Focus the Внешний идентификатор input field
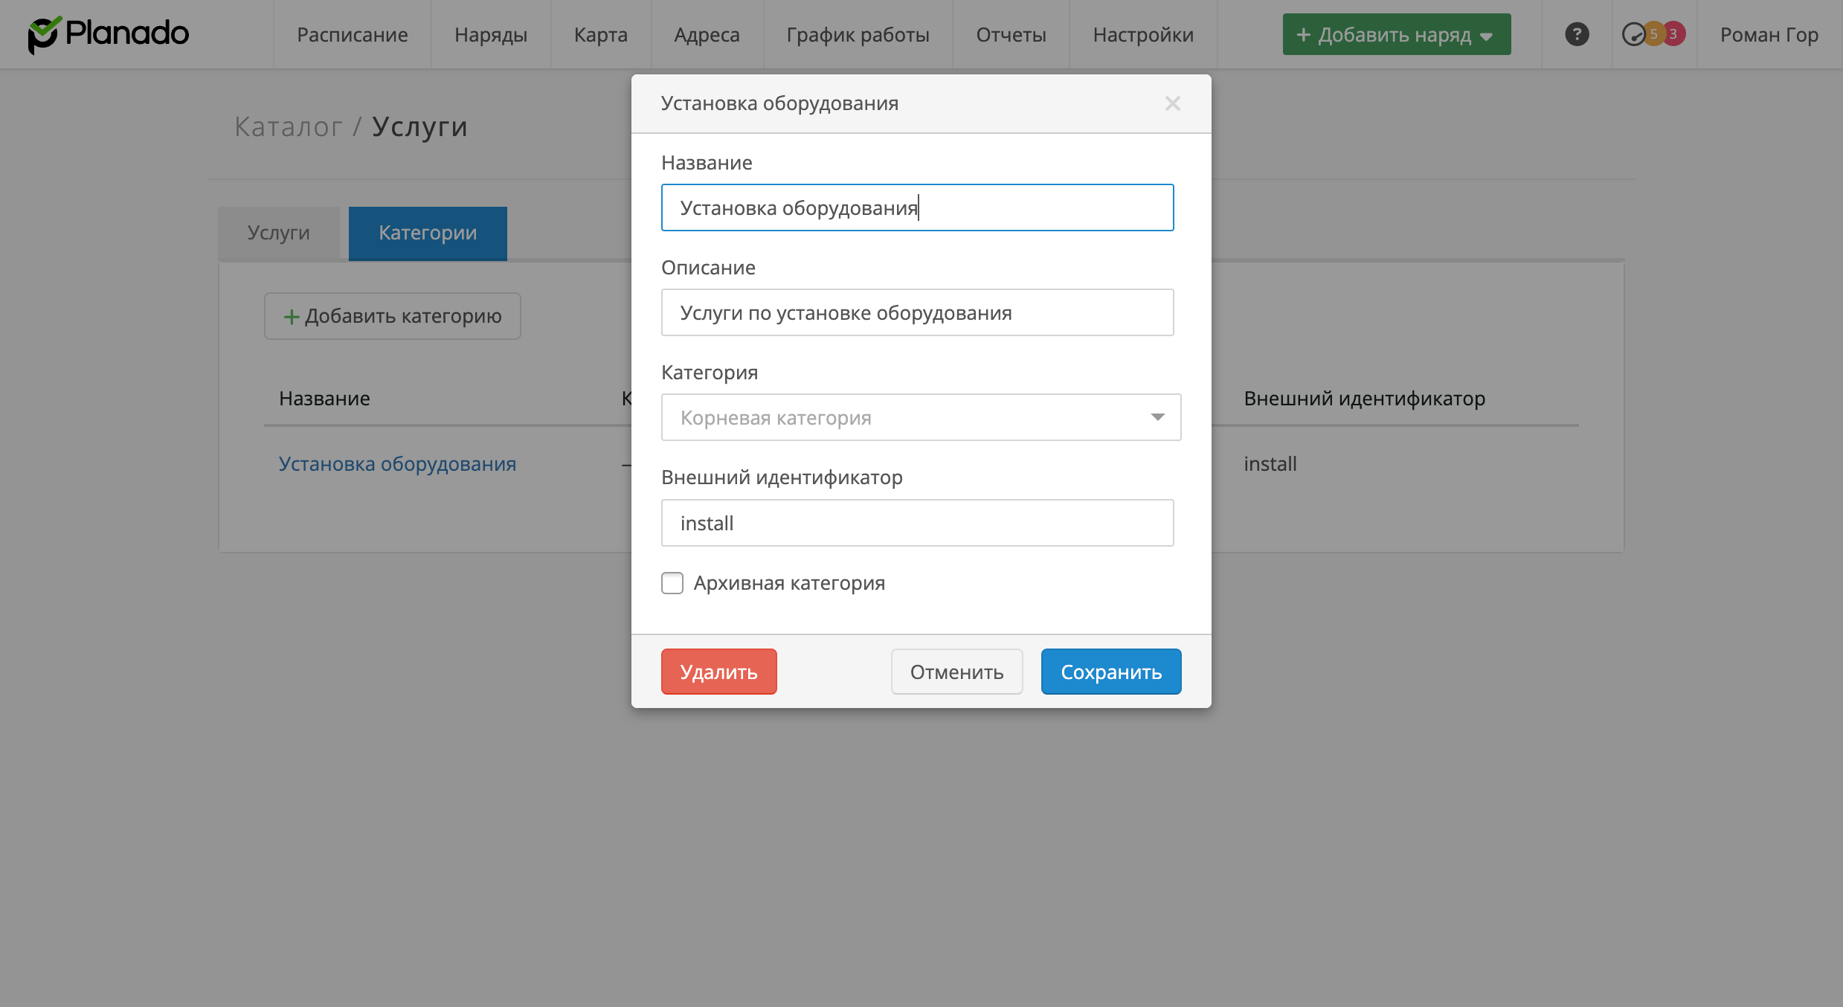Image resolution: width=1843 pixels, height=1007 pixels. click(917, 523)
